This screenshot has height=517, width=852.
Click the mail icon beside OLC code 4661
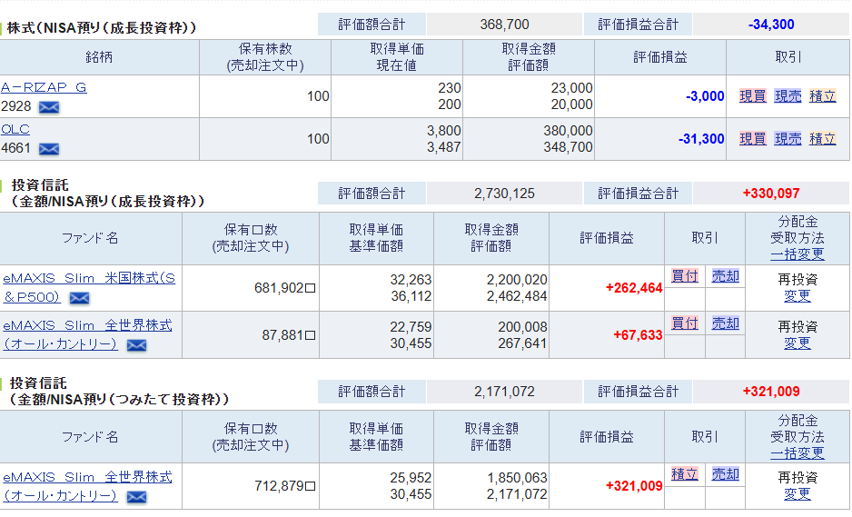point(49,149)
